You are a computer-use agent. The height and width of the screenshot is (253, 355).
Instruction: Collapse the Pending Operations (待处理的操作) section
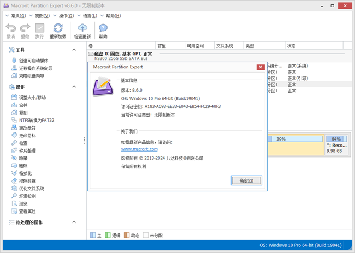tap(74, 222)
